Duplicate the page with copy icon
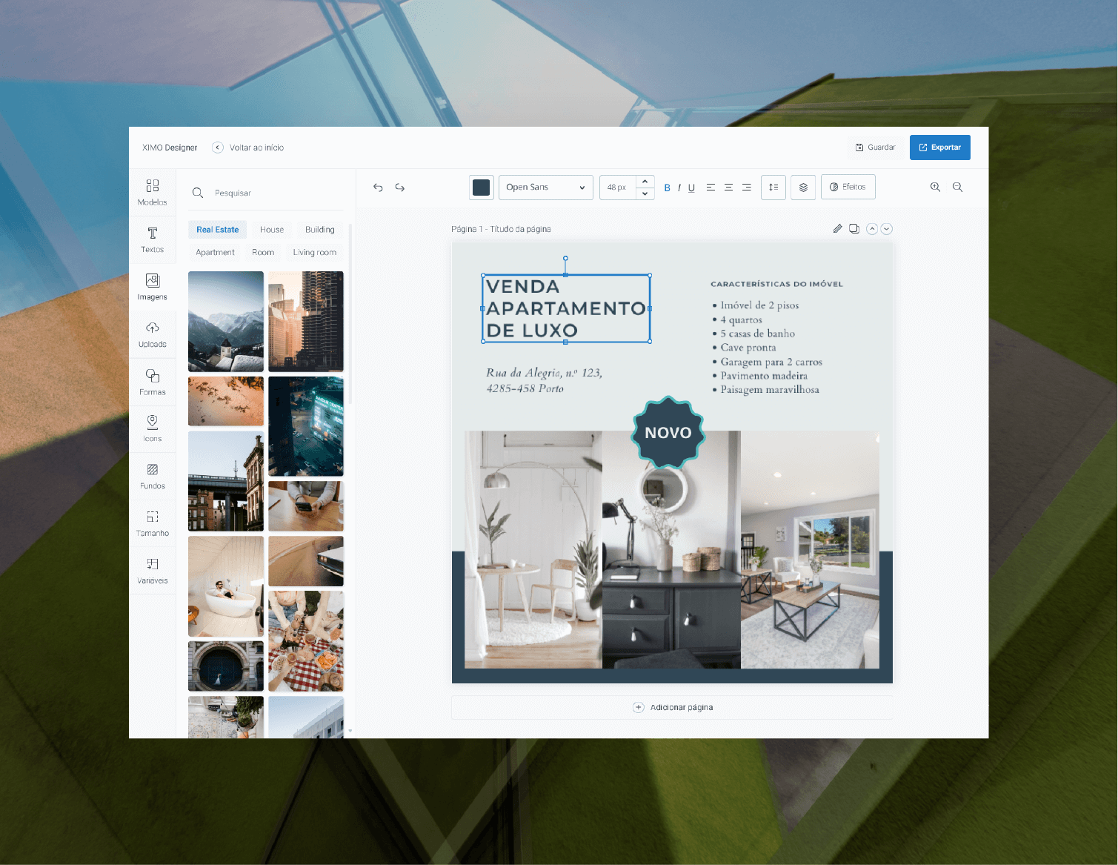Viewport: 1118px width, 865px height. click(854, 229)
